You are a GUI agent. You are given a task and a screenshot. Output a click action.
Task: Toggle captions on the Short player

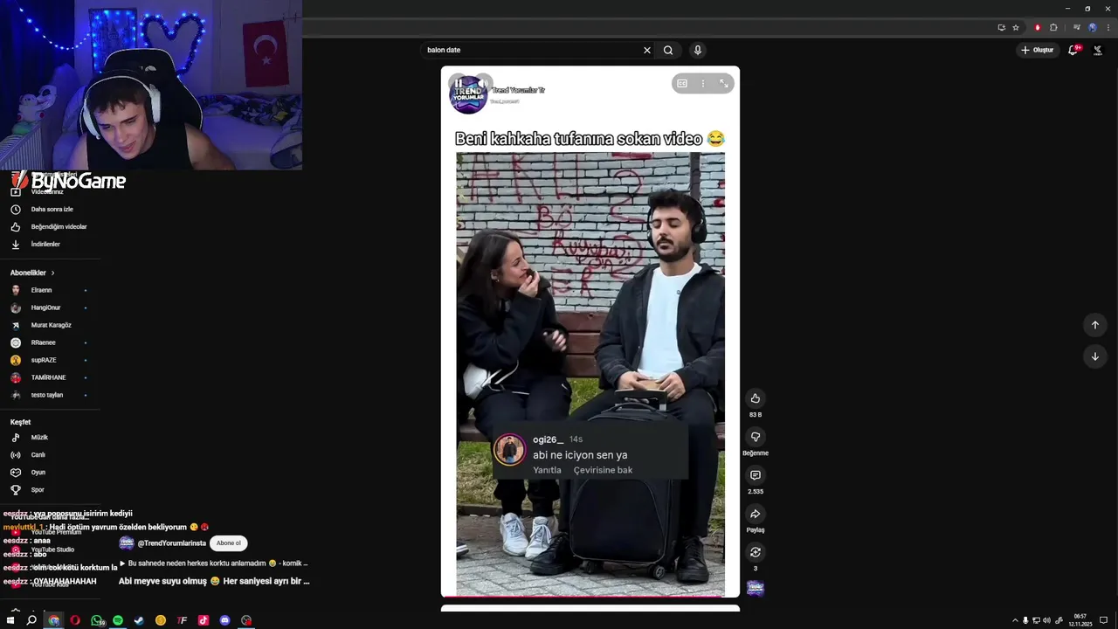point(682,84)
